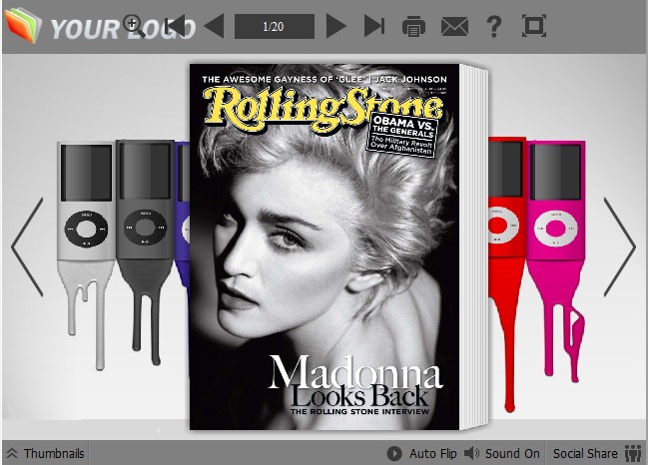Click the Social Share people icon
Screen dimensions: 648x465
click(x=633, y=453)
